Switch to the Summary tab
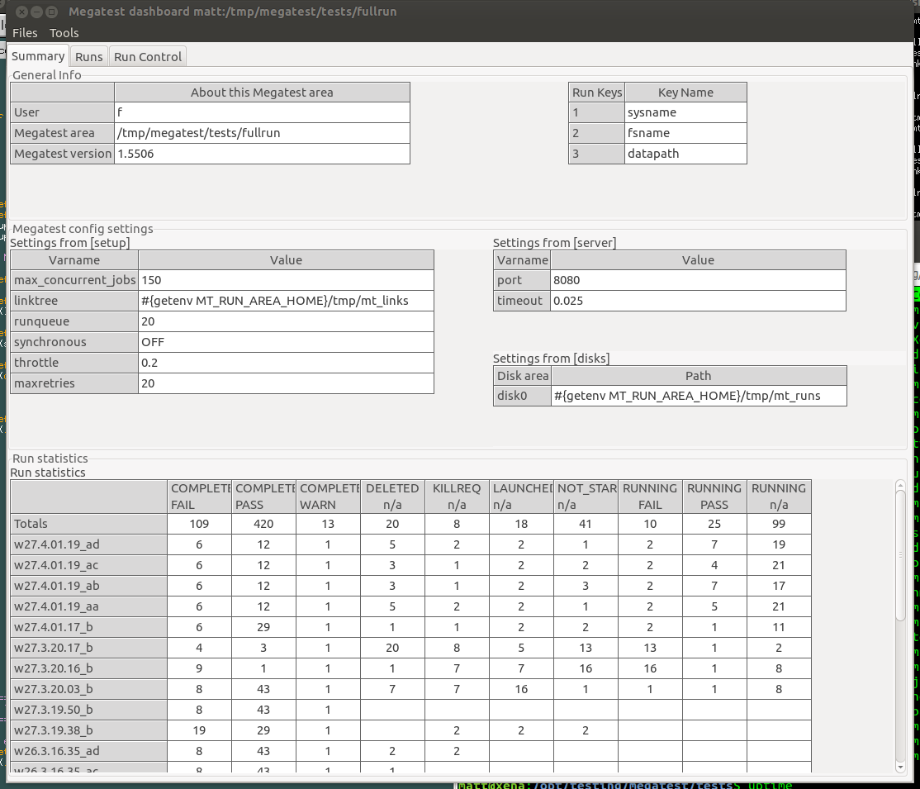 [38, 56]
